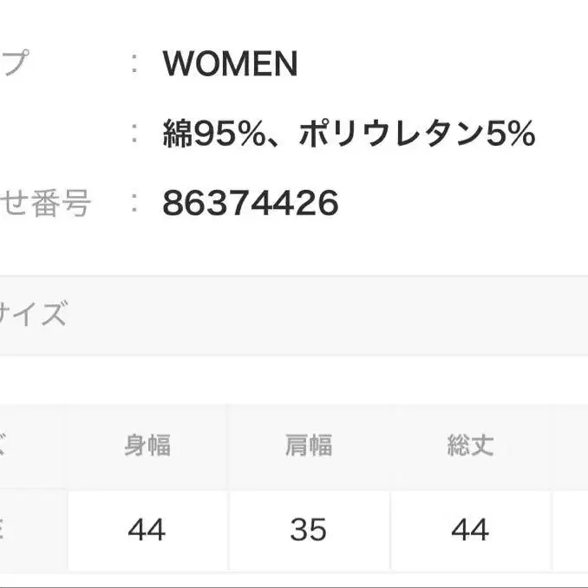The image size is (588, 588).
Task: Click the 総丈 column header
Action: [470, 446]
